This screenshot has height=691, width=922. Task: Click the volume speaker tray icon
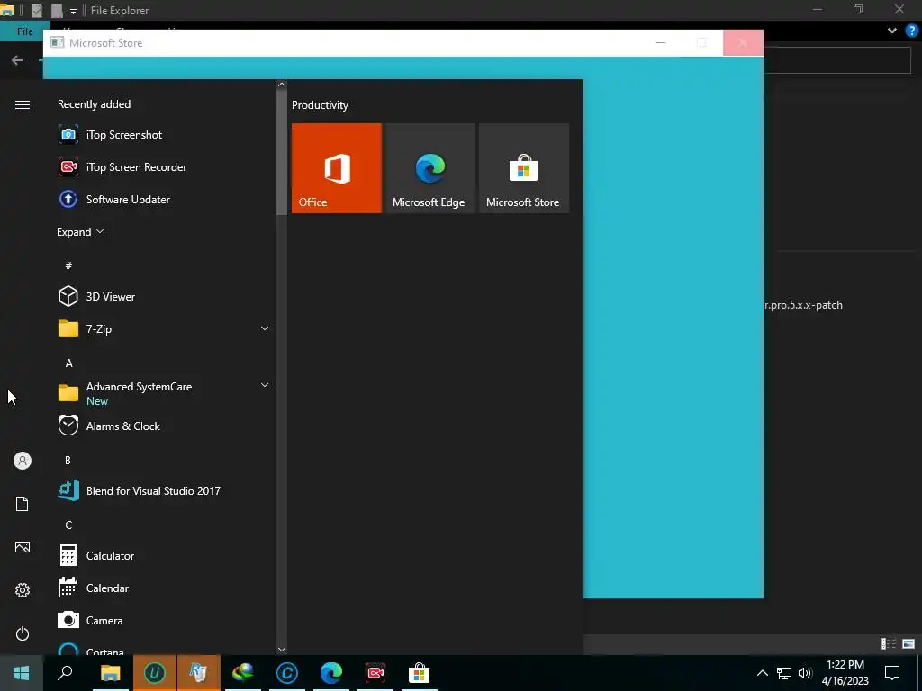click(x=805, y=673)
